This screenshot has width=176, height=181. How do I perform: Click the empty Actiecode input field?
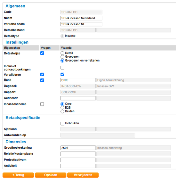coord(78,98)
